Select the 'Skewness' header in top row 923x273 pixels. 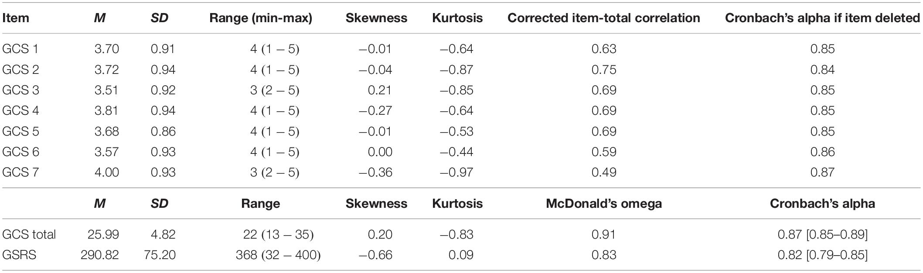(376, 18)
